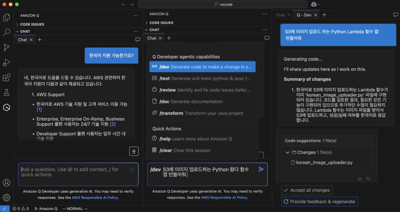Give thumbs up on code suggestion
Screen dimensions: 400x212
click(360, 179)
